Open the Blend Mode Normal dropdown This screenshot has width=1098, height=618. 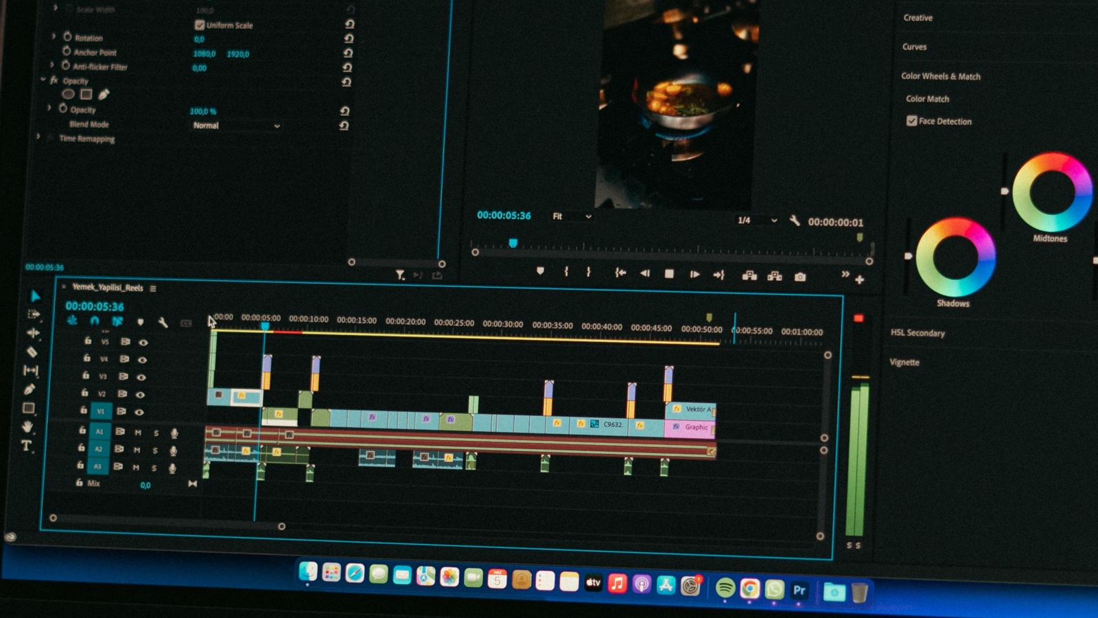236,126
